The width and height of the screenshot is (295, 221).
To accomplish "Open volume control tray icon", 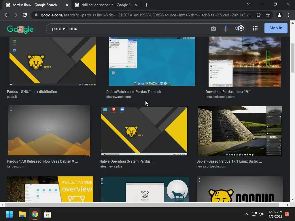I will coord(261,214).
